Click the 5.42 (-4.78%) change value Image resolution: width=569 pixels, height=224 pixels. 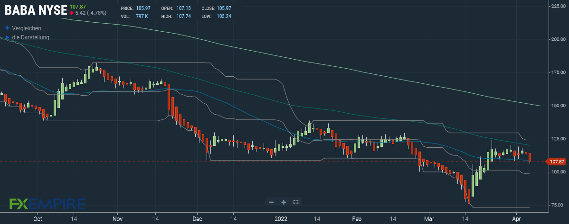tap(91, 13)
